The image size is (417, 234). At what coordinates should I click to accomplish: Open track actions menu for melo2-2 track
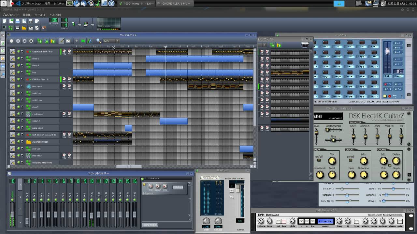(x=12, y=121)
